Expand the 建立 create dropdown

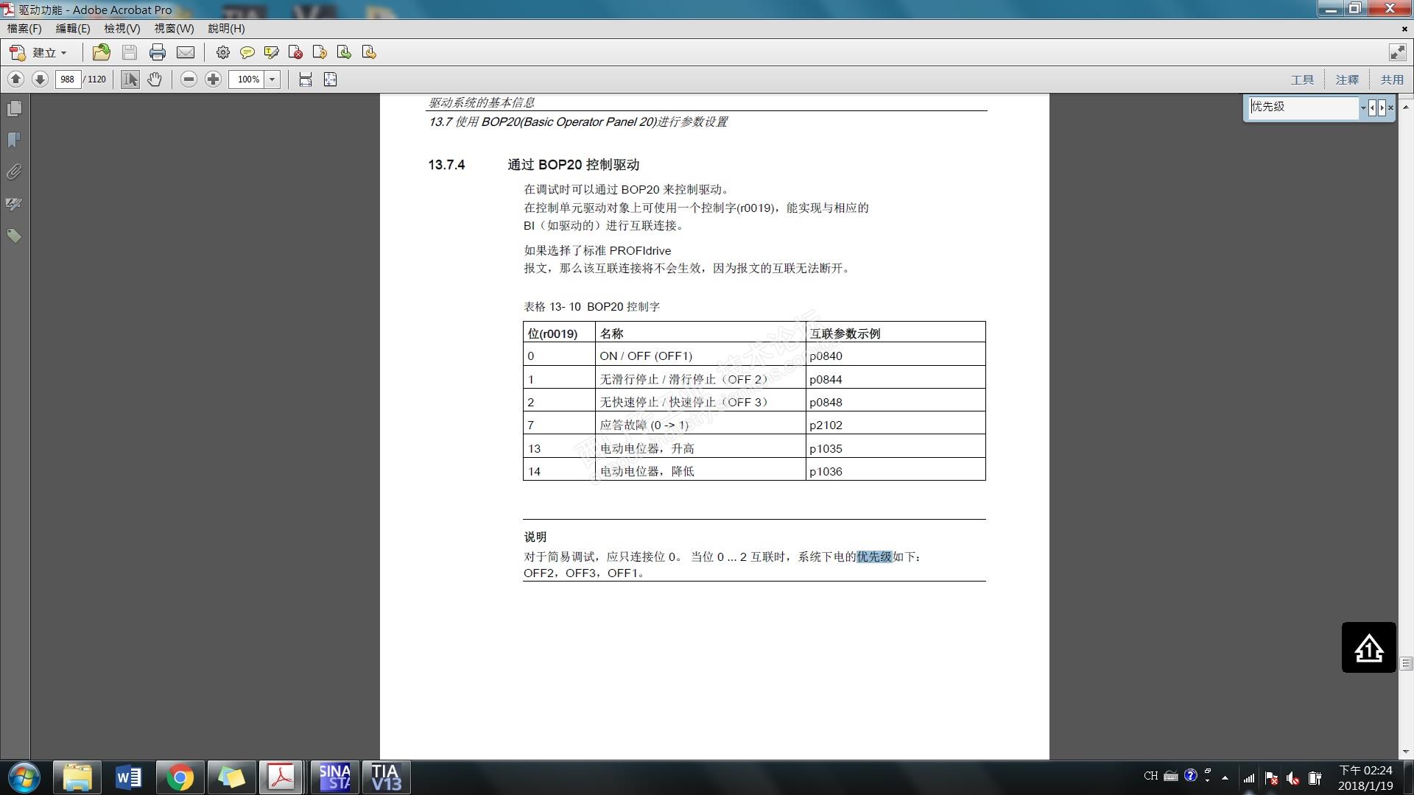tap(64, 53)
